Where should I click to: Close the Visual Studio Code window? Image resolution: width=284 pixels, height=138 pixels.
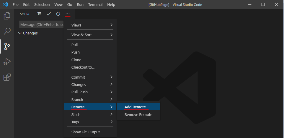(277, 4)
